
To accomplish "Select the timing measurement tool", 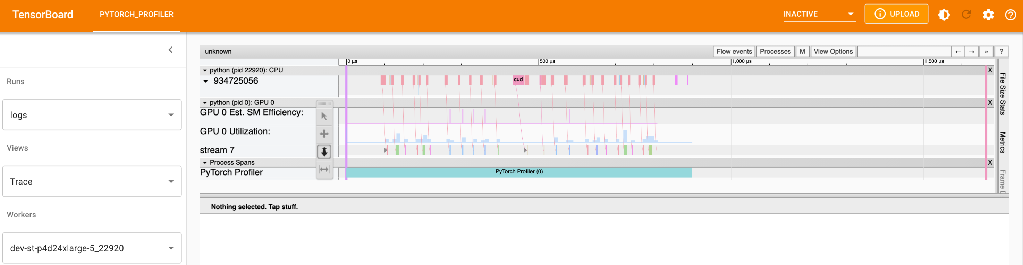I will [324, 169].
